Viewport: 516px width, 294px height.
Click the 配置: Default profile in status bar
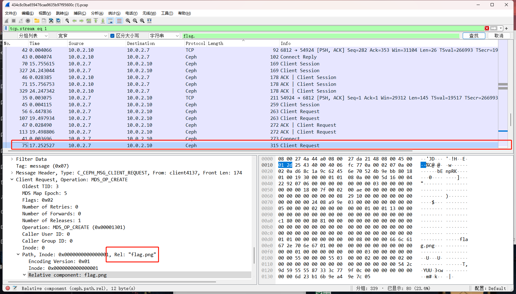point(490,288)
